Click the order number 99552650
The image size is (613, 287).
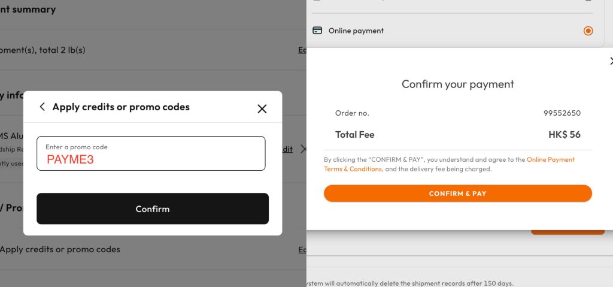562,113
